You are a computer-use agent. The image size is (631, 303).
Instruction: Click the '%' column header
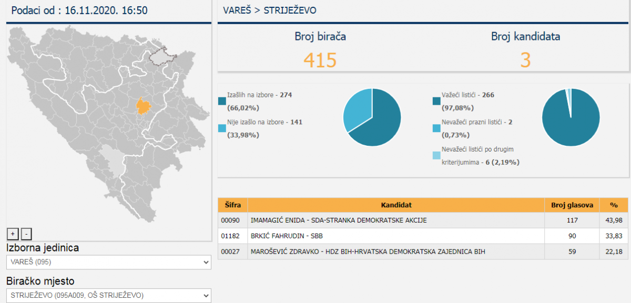click(614, 205)
